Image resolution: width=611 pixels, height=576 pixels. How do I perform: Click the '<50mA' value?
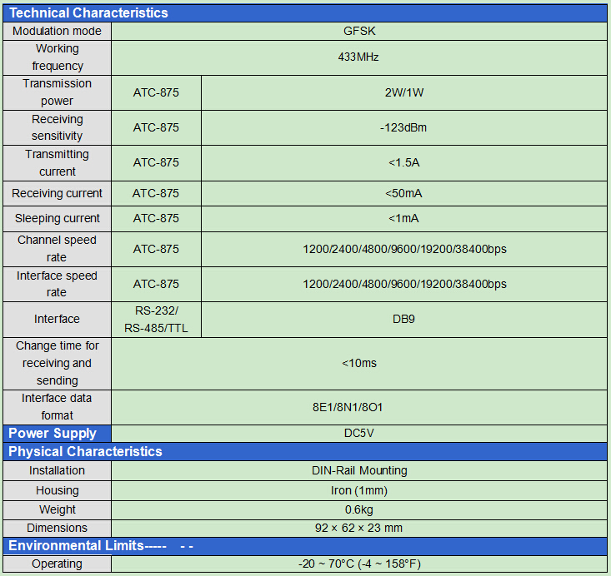(403, 193)
